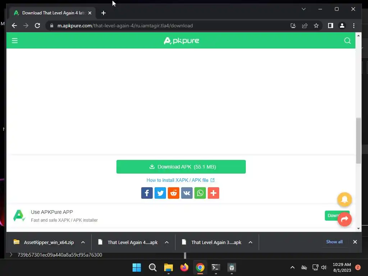Expand options for AssetRipper_win_x64.zip
368x276 pixels.
[x=83, y=242]
